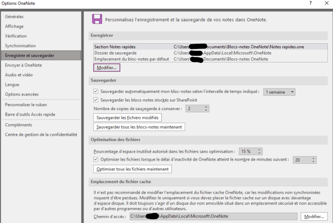Decrease the unused space percentage

pyautogui.click(x=259, y=153)
